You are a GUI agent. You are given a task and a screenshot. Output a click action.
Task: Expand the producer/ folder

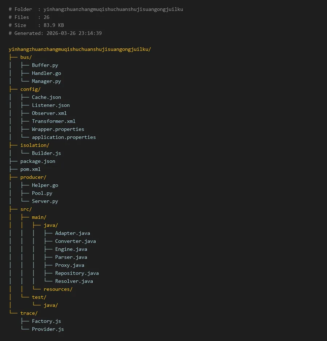click(33, 177)
